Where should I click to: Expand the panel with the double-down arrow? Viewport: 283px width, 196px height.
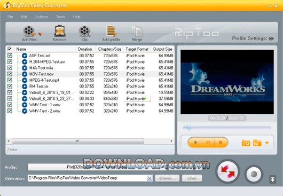tap(272, 179)
